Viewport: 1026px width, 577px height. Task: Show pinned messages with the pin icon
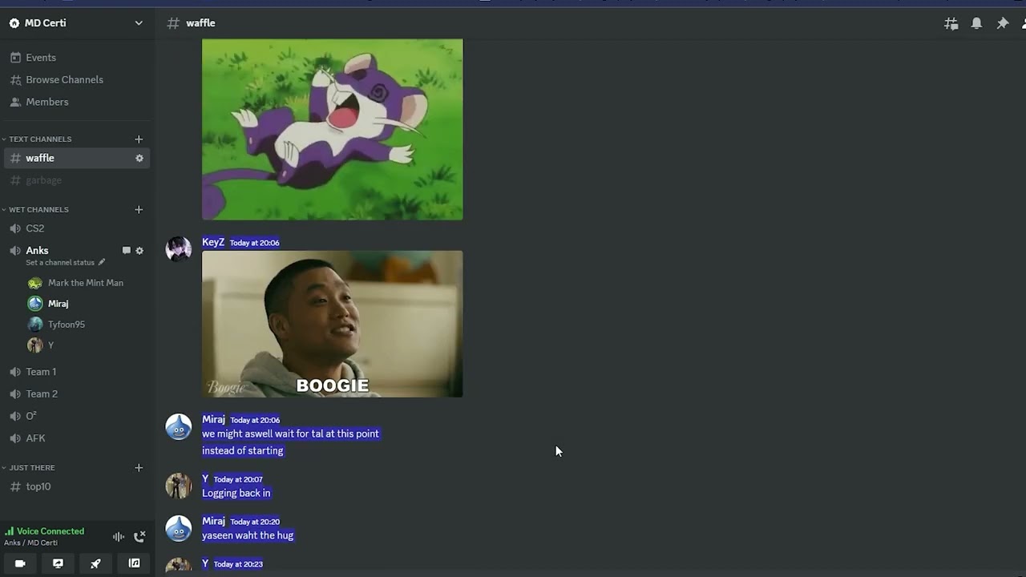tap(1002, 23)
